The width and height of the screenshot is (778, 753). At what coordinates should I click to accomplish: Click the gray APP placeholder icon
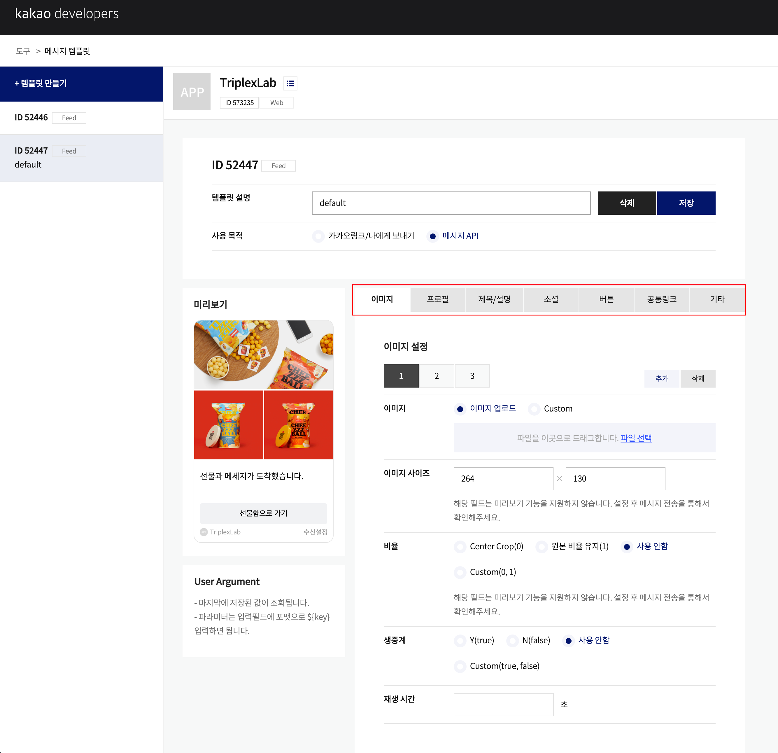coord(192,92)
